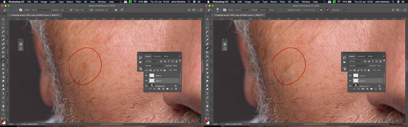Open Mode dropdown in left window options bar
This screenshot has height=127, width=408.
coord(40,10)
